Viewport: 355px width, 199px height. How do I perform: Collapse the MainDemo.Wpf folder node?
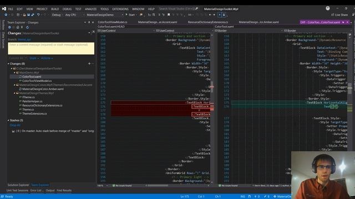click(14, 72)
